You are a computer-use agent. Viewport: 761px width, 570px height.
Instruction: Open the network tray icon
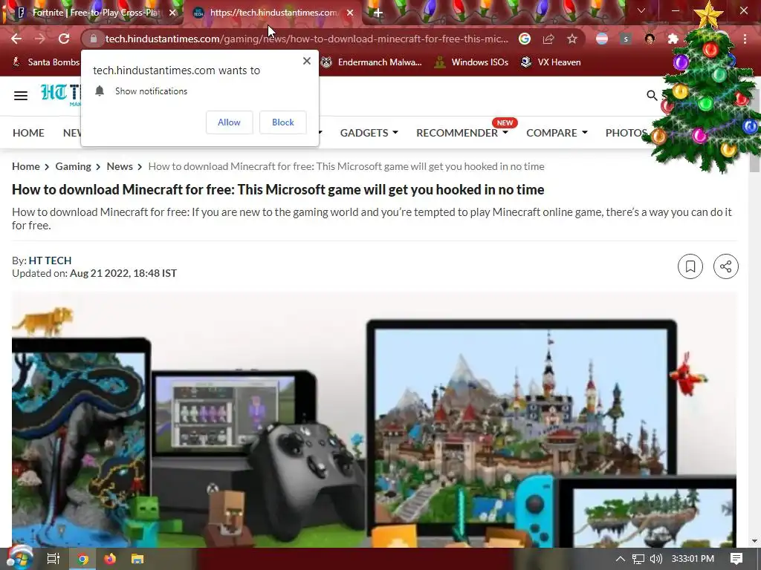pos(638,559)
